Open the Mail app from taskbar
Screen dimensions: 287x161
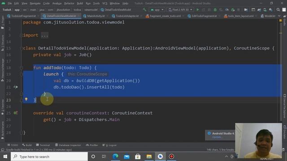(126, 157)
